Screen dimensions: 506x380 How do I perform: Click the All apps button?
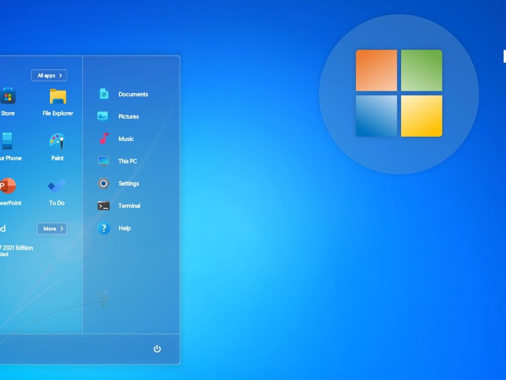tap(49, 76)
